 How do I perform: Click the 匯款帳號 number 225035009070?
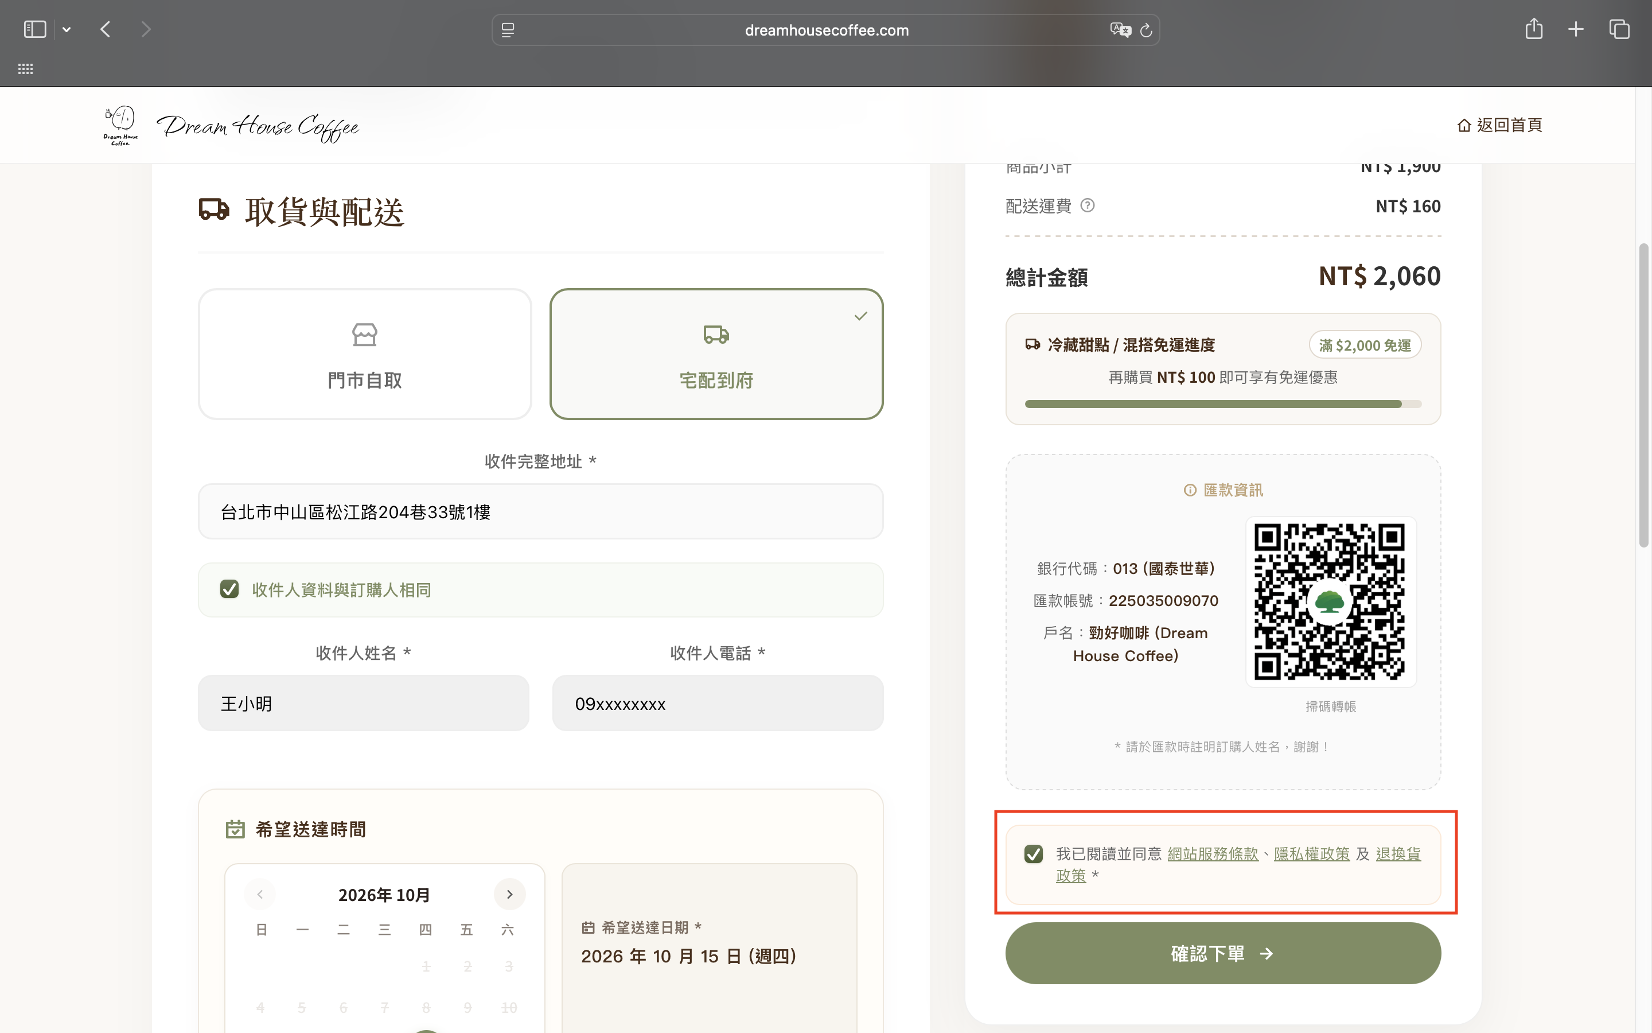pyautogui.click(x=1163, y=600)
